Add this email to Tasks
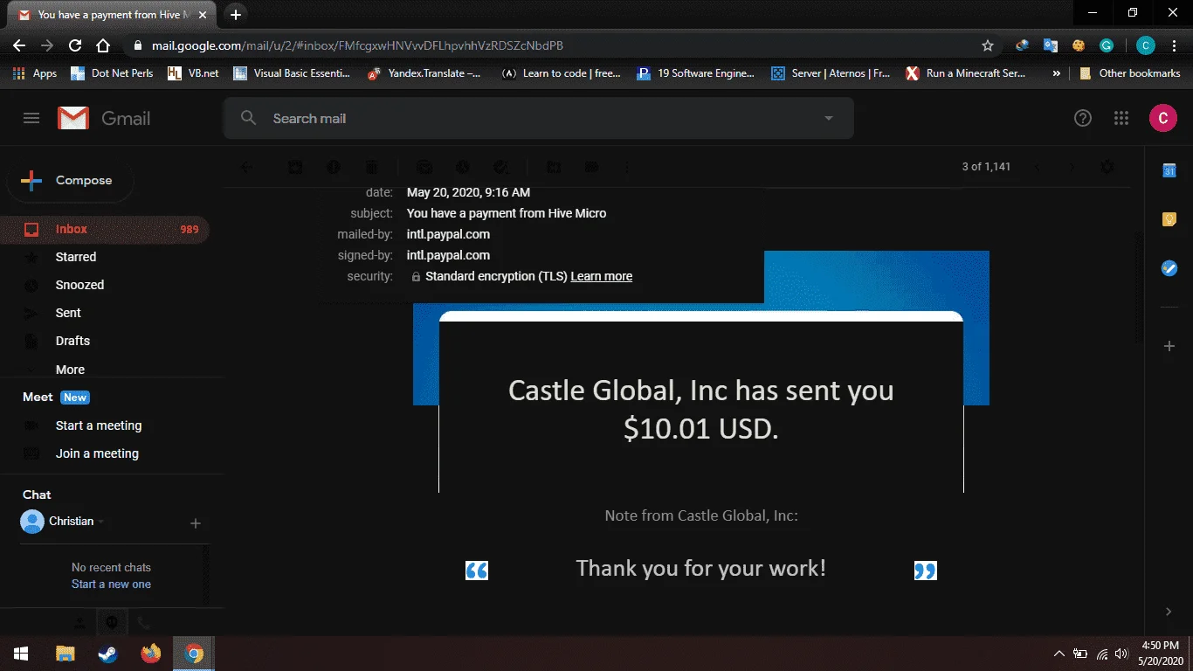 501,167
